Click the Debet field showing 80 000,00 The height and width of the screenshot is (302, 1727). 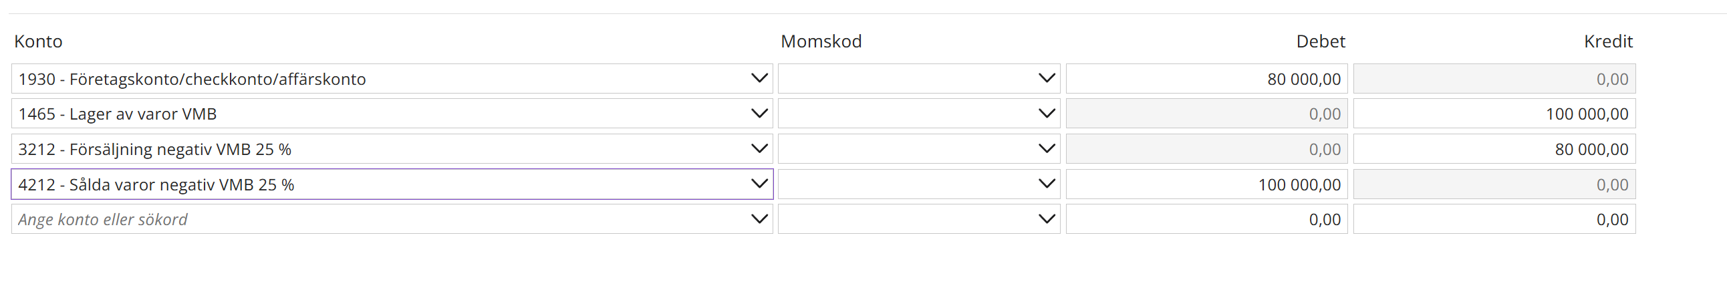pyautogui.click(x=1206, y=79)
